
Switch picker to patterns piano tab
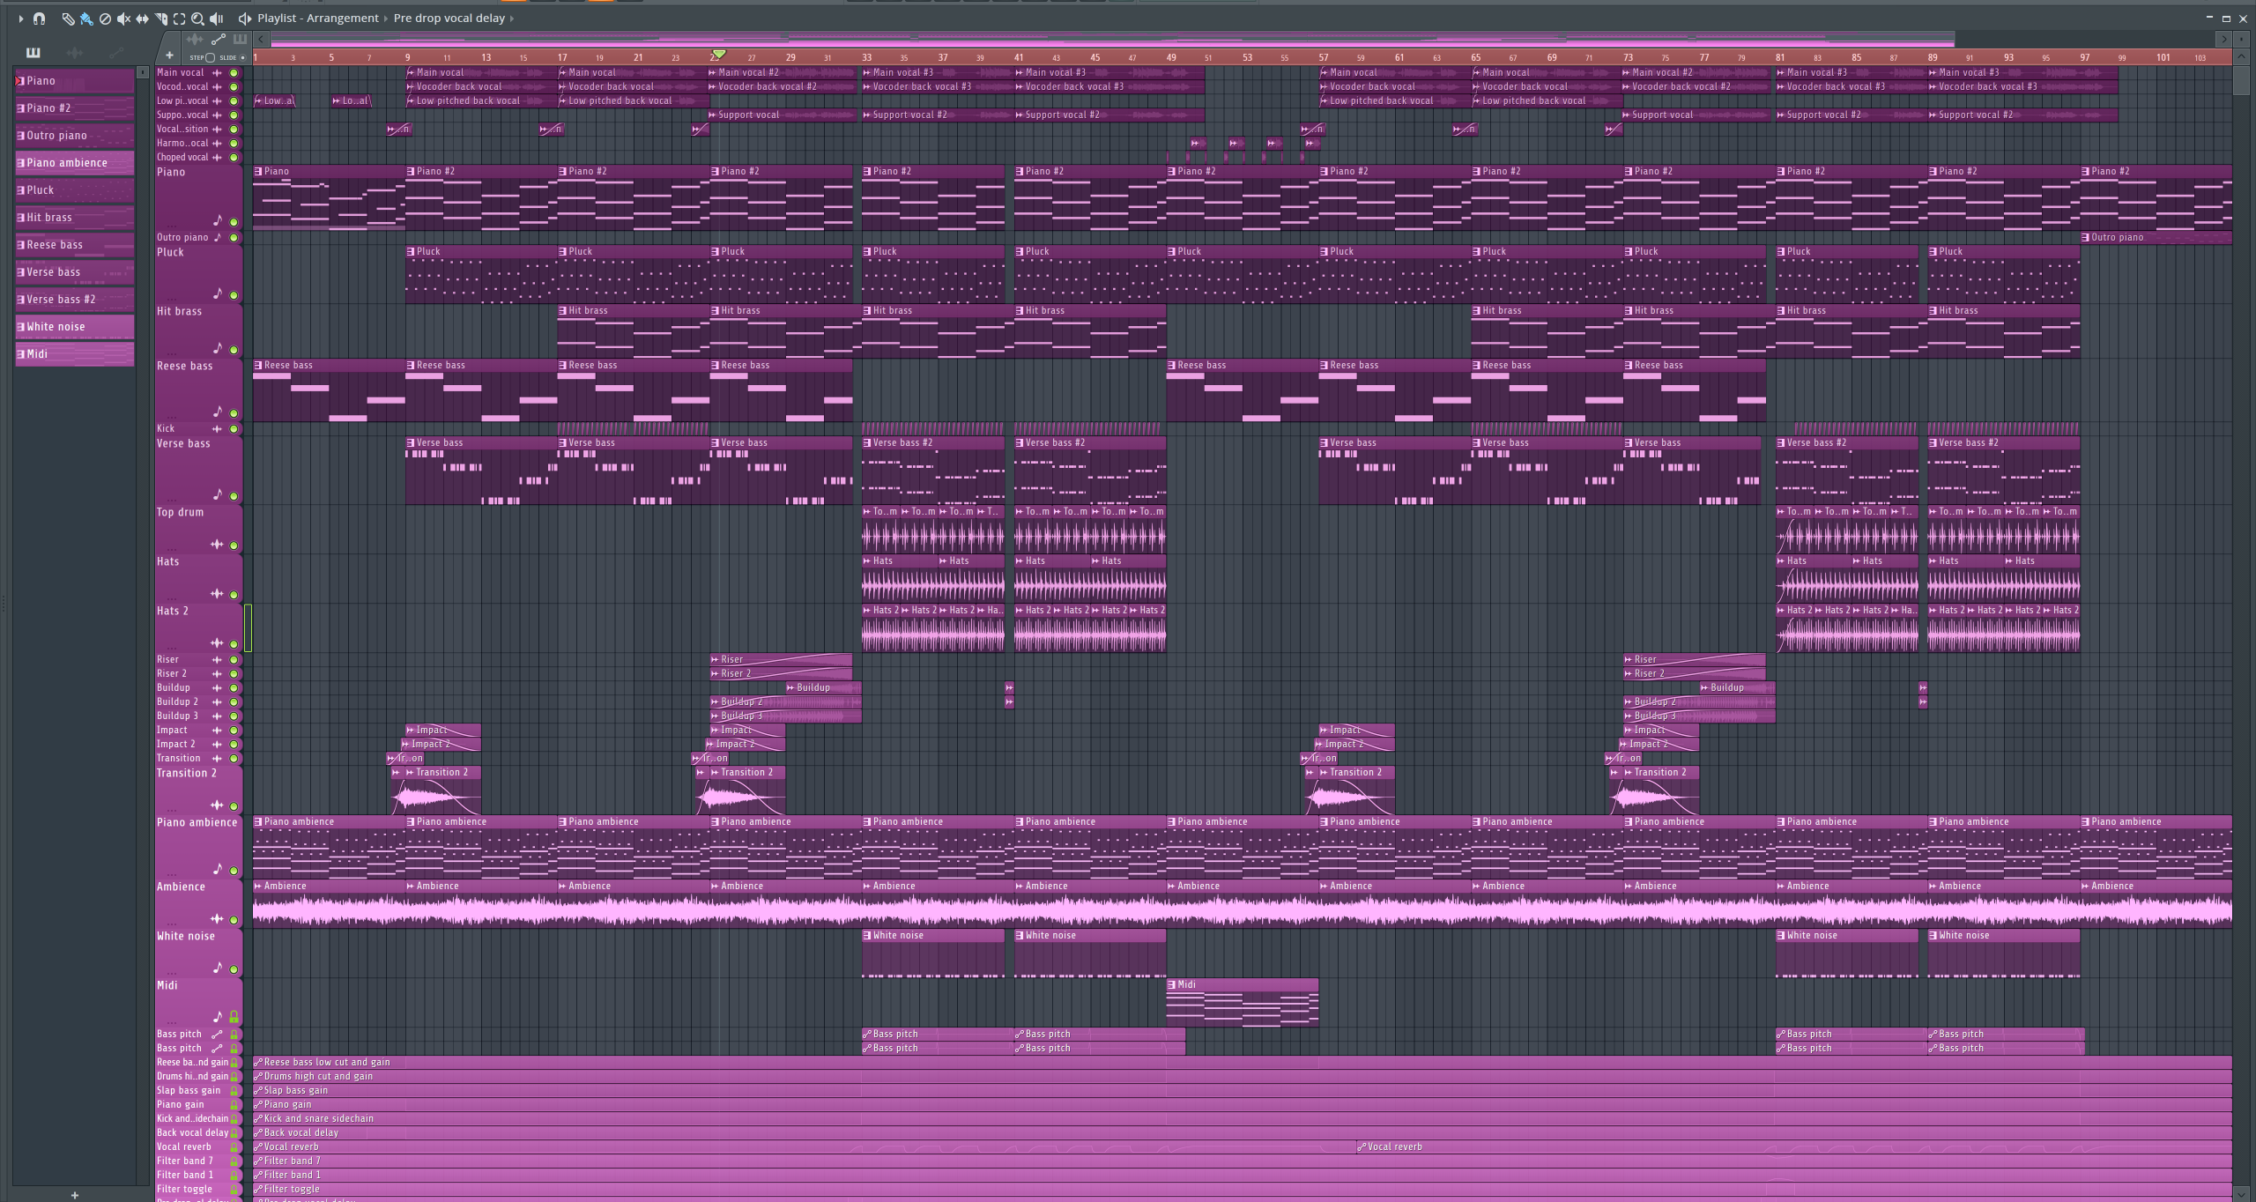[33, 52]
